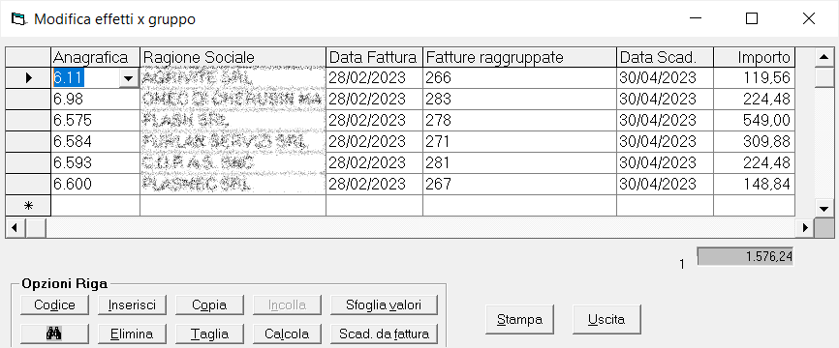Click the Elimina row button
Screen dimensions: 839x348
[x=132, y=334]
